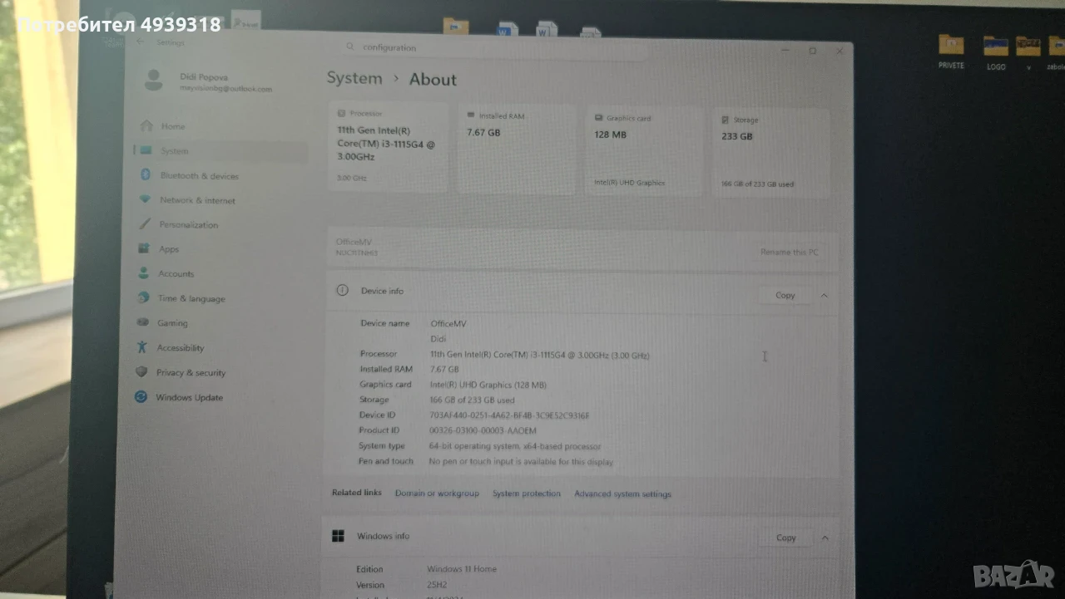The width and height of the screenshot is (1065, 599).
Task: Click the Rename this PC button
Action: (789, 252)
